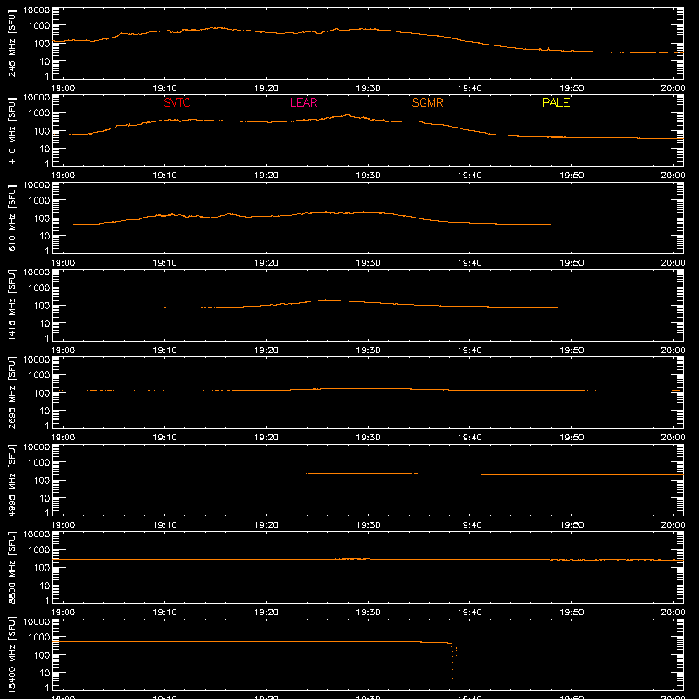This screenshot has width=699, height=699.
Task: Select the 4995 MHz [SFU] axis label
Action: pyautogui.click(x=12, y=480)
